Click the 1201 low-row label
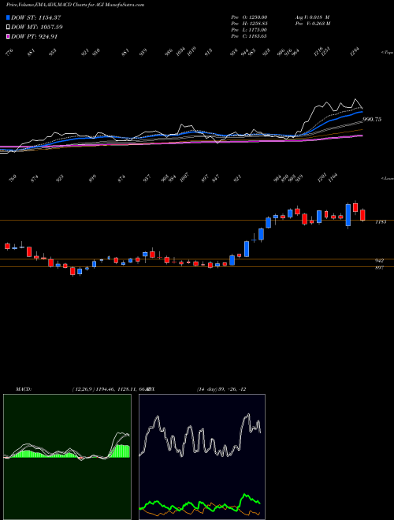 pyautogui.click(x=322, y=177)
